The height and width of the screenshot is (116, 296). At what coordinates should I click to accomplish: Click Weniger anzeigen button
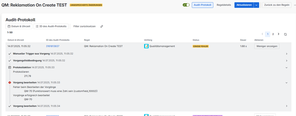(267, 46)
